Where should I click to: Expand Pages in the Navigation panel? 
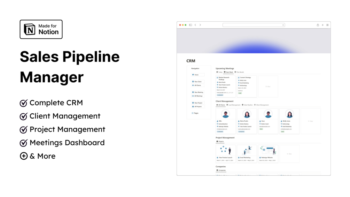(x=195, y=113)
